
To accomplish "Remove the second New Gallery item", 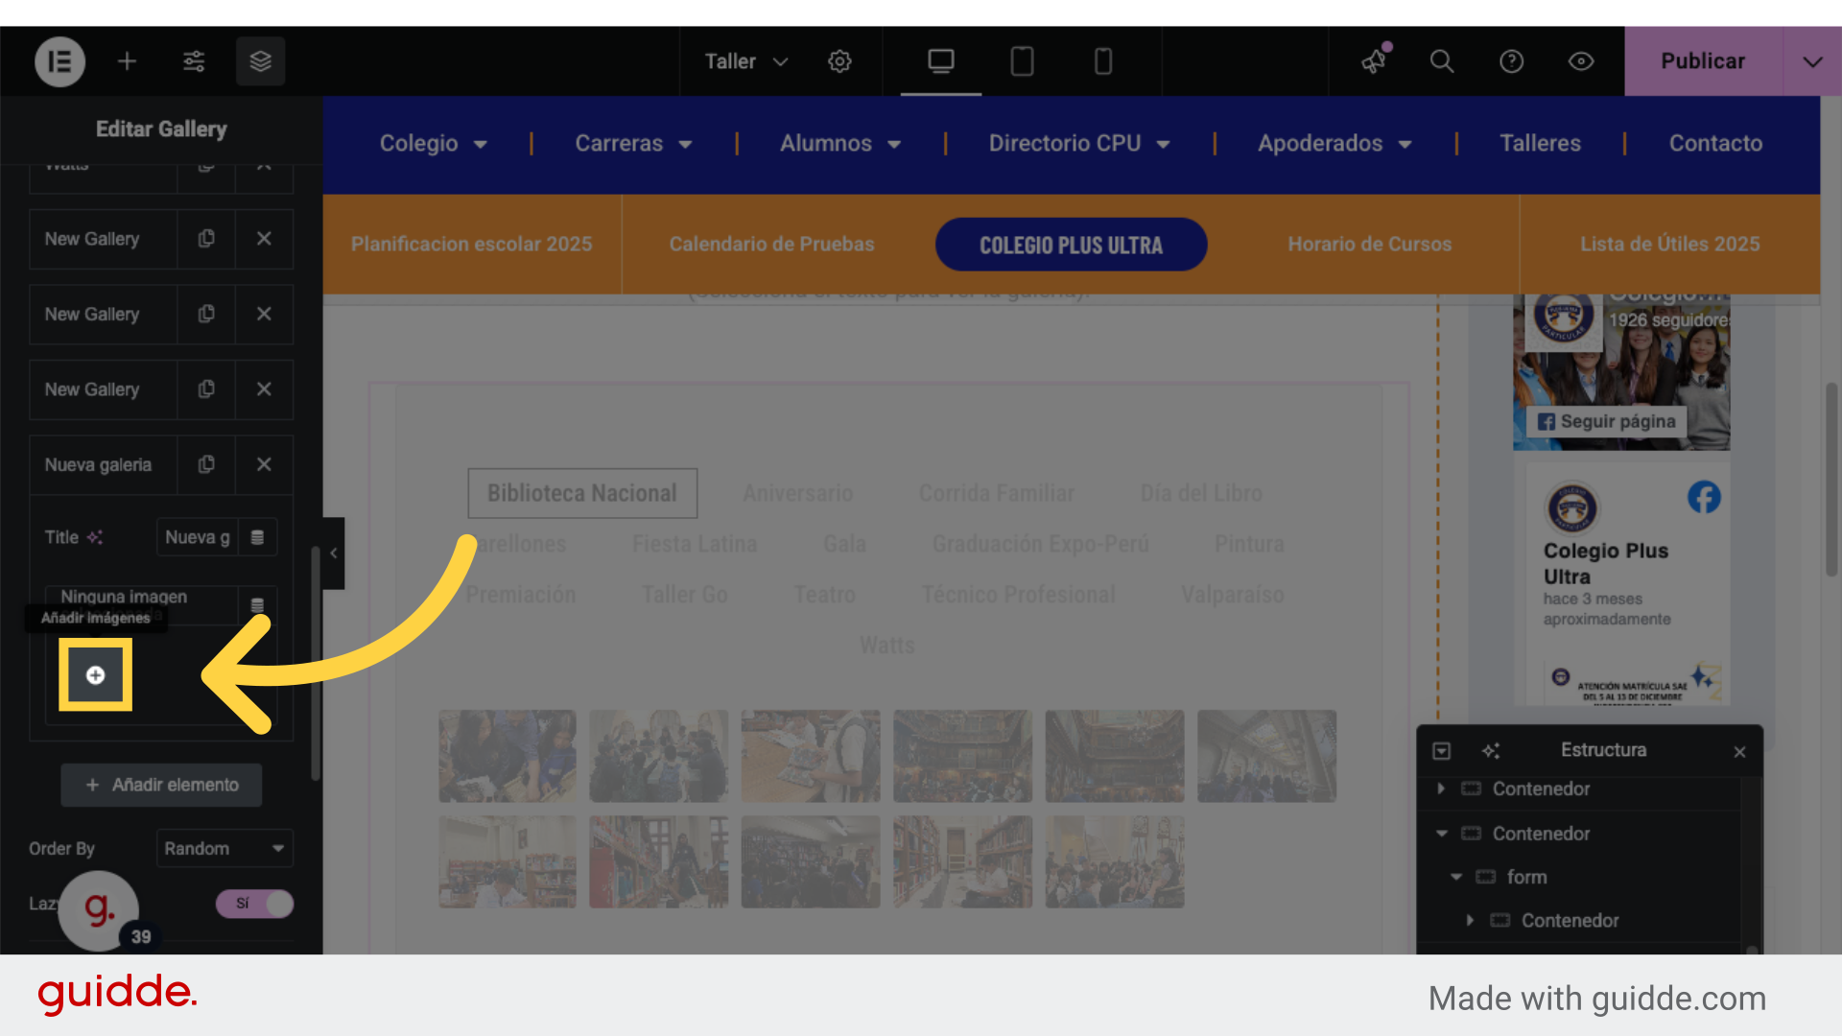I will (264, 314).
